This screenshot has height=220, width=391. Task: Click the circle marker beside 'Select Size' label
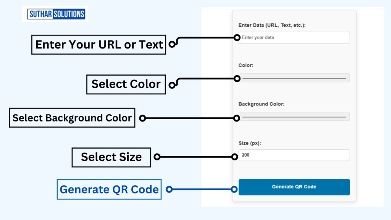[x=157, y=157]
